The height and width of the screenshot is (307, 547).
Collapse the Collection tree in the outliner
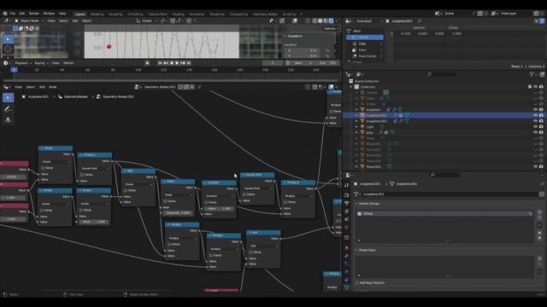351,87
